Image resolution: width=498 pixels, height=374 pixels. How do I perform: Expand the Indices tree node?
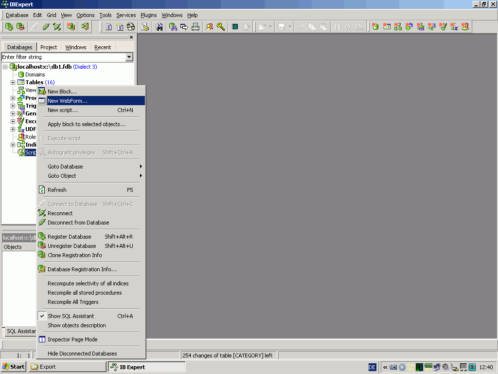tap(13, 145)
